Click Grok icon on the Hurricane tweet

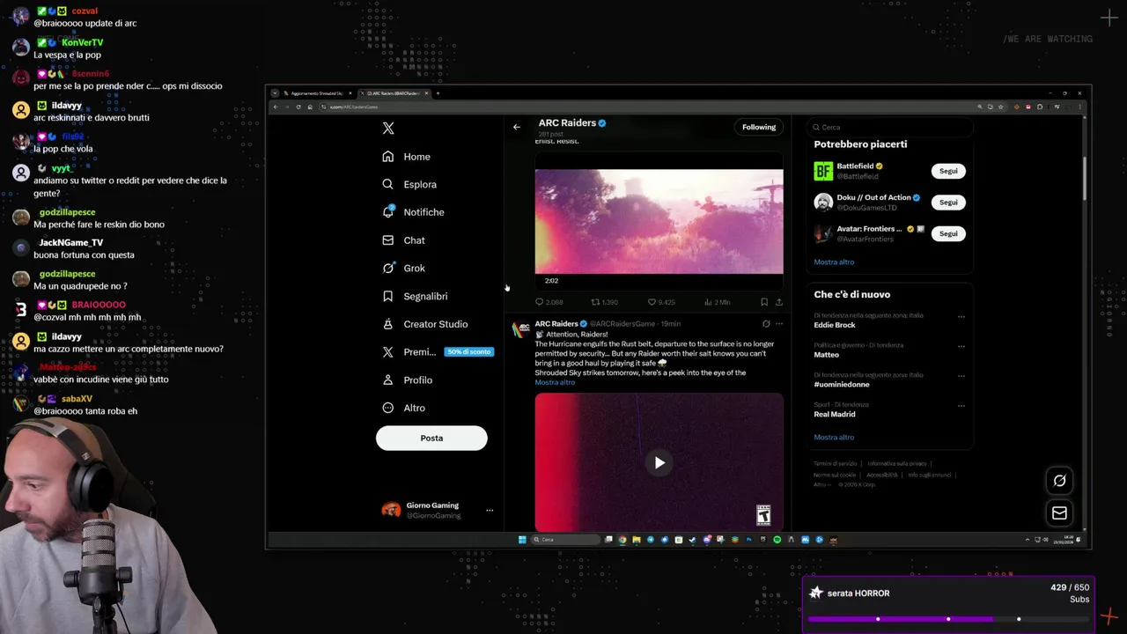click(766, 324)
